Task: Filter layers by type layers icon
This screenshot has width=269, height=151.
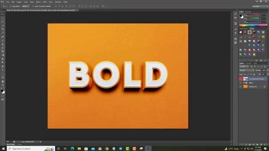Action: (258, 66)
